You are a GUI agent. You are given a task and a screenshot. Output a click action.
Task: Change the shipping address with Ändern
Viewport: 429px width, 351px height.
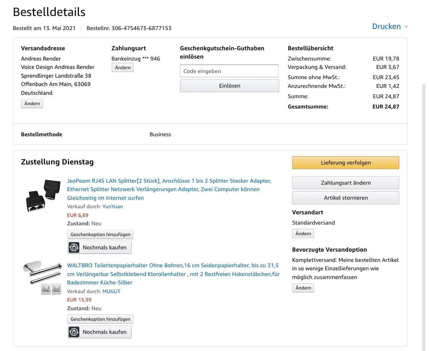tap(32, 104)
